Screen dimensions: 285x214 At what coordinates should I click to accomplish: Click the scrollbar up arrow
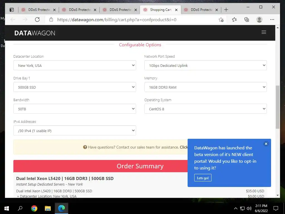(277, 28)
